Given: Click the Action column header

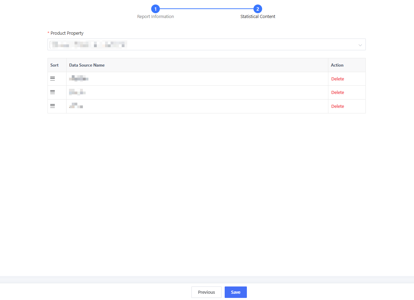Looking at the screenshot, I should 337,65.
